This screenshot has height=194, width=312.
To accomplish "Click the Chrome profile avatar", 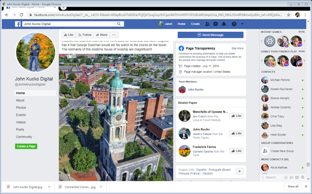I will (x=297, y=15).
